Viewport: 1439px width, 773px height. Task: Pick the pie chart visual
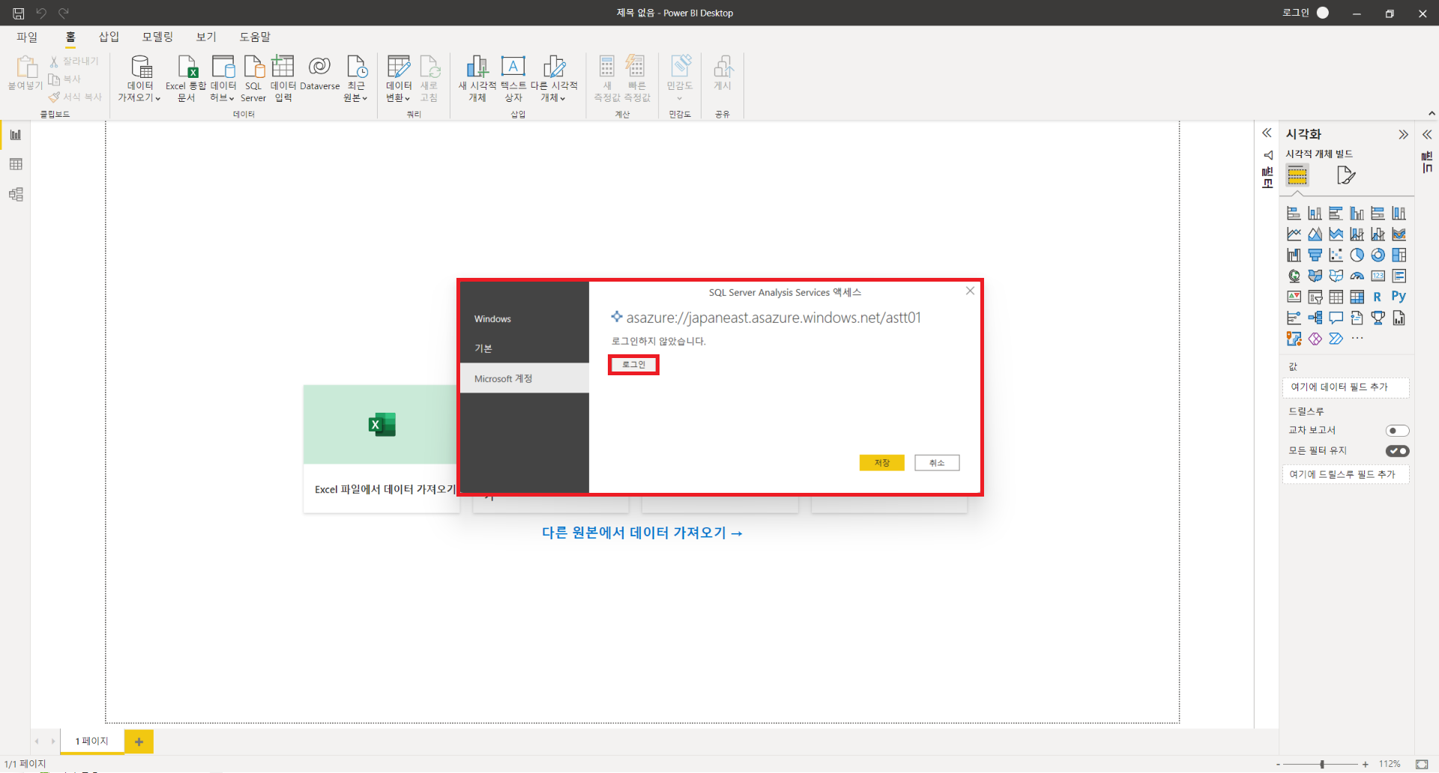tap(1357, 255)
